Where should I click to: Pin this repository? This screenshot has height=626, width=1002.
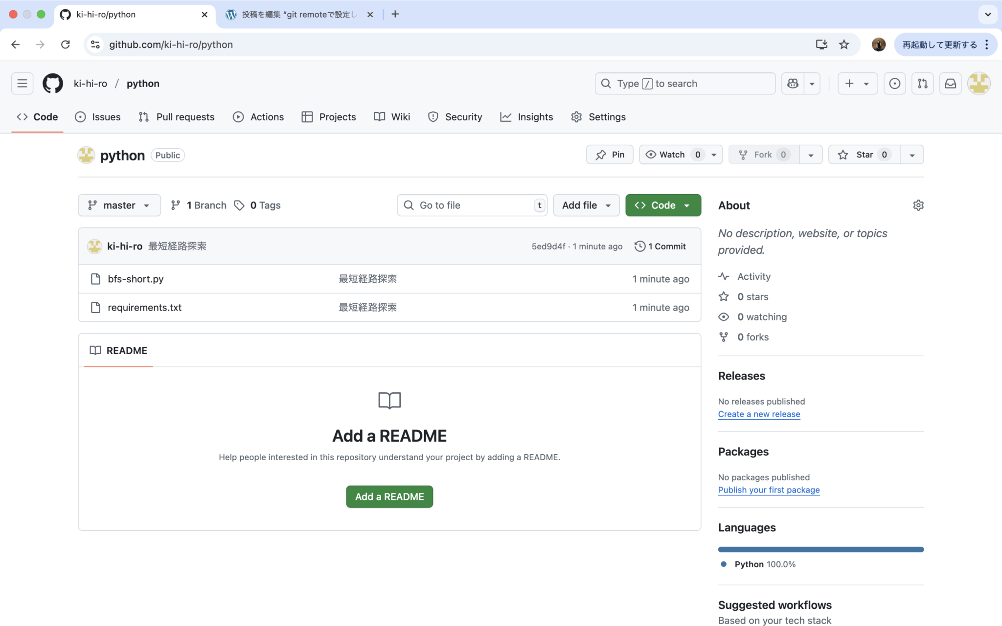tap(609, 155)
